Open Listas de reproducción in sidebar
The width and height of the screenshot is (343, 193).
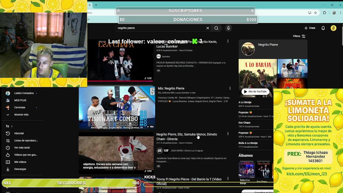26,140
